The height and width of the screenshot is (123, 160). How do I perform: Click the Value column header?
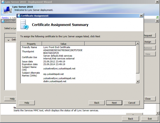click(x=63, y=44)
